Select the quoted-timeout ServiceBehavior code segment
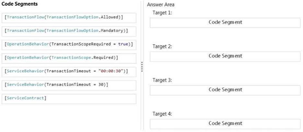The width and height of the screenshot is (303, 132). [69, 72]
